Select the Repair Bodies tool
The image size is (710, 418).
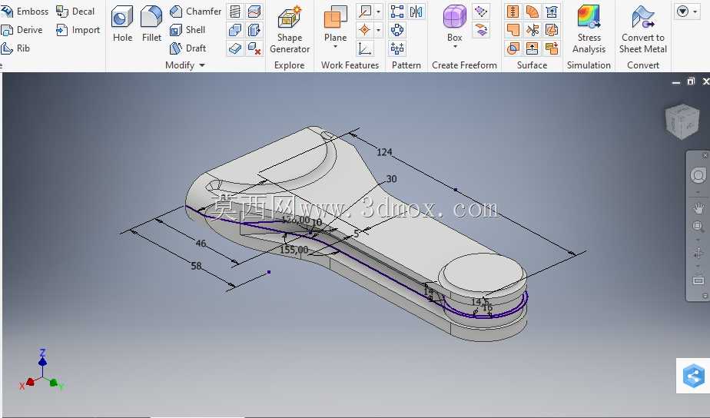coord(552,30)
